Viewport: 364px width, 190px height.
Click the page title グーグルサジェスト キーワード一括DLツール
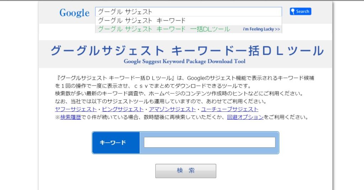point(187,51)
